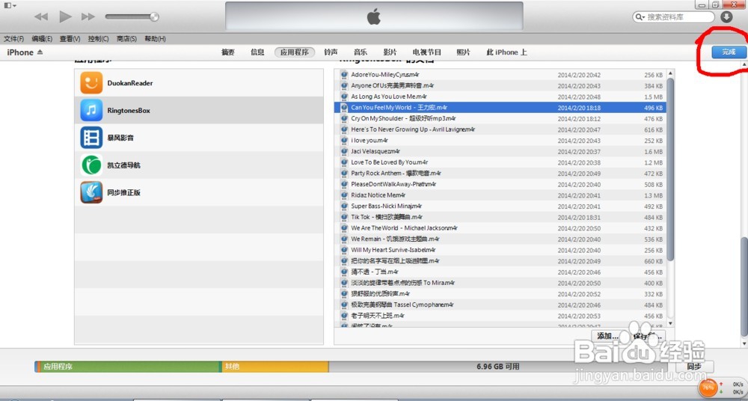Switch to the 摘要 tab
This screenshot has width=748, height=401.
point(228,52)
